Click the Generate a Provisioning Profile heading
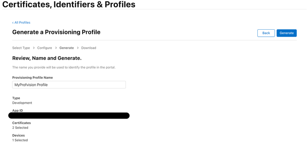 tap(56, 32)
